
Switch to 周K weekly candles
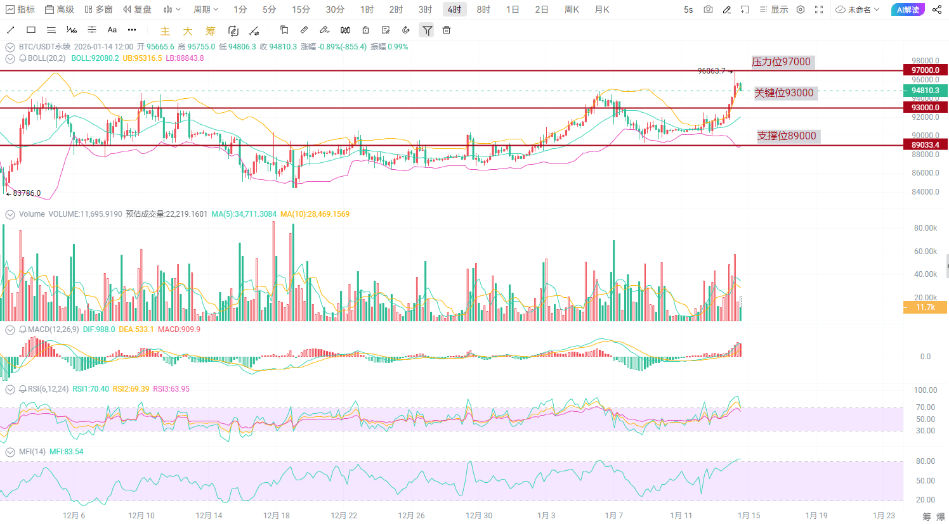tap(572, 10)
